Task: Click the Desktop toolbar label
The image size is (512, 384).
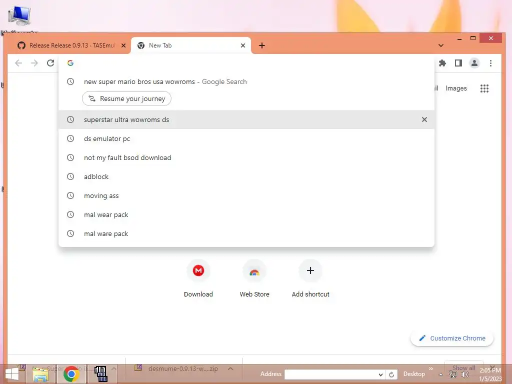Action: [413, 374]
